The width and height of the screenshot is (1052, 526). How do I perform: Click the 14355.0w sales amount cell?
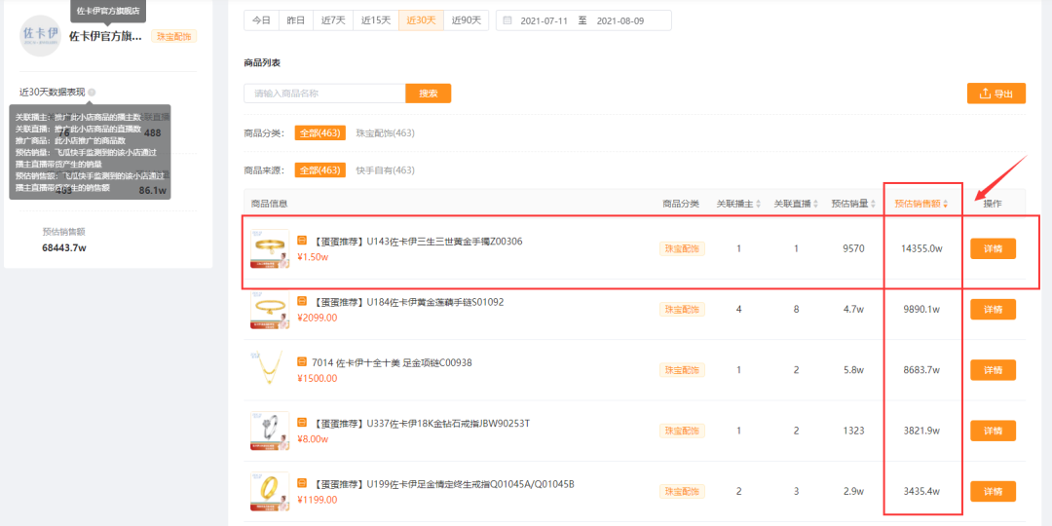tap(921, 249)
